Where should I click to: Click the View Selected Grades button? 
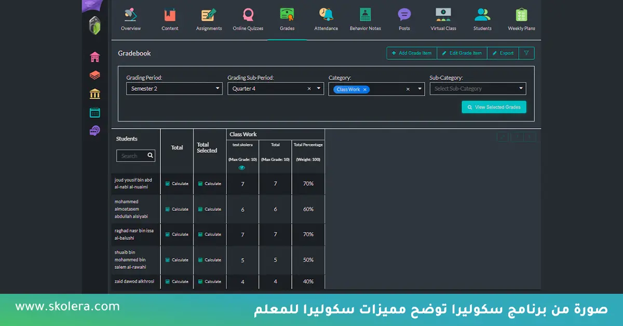(494, 107)
